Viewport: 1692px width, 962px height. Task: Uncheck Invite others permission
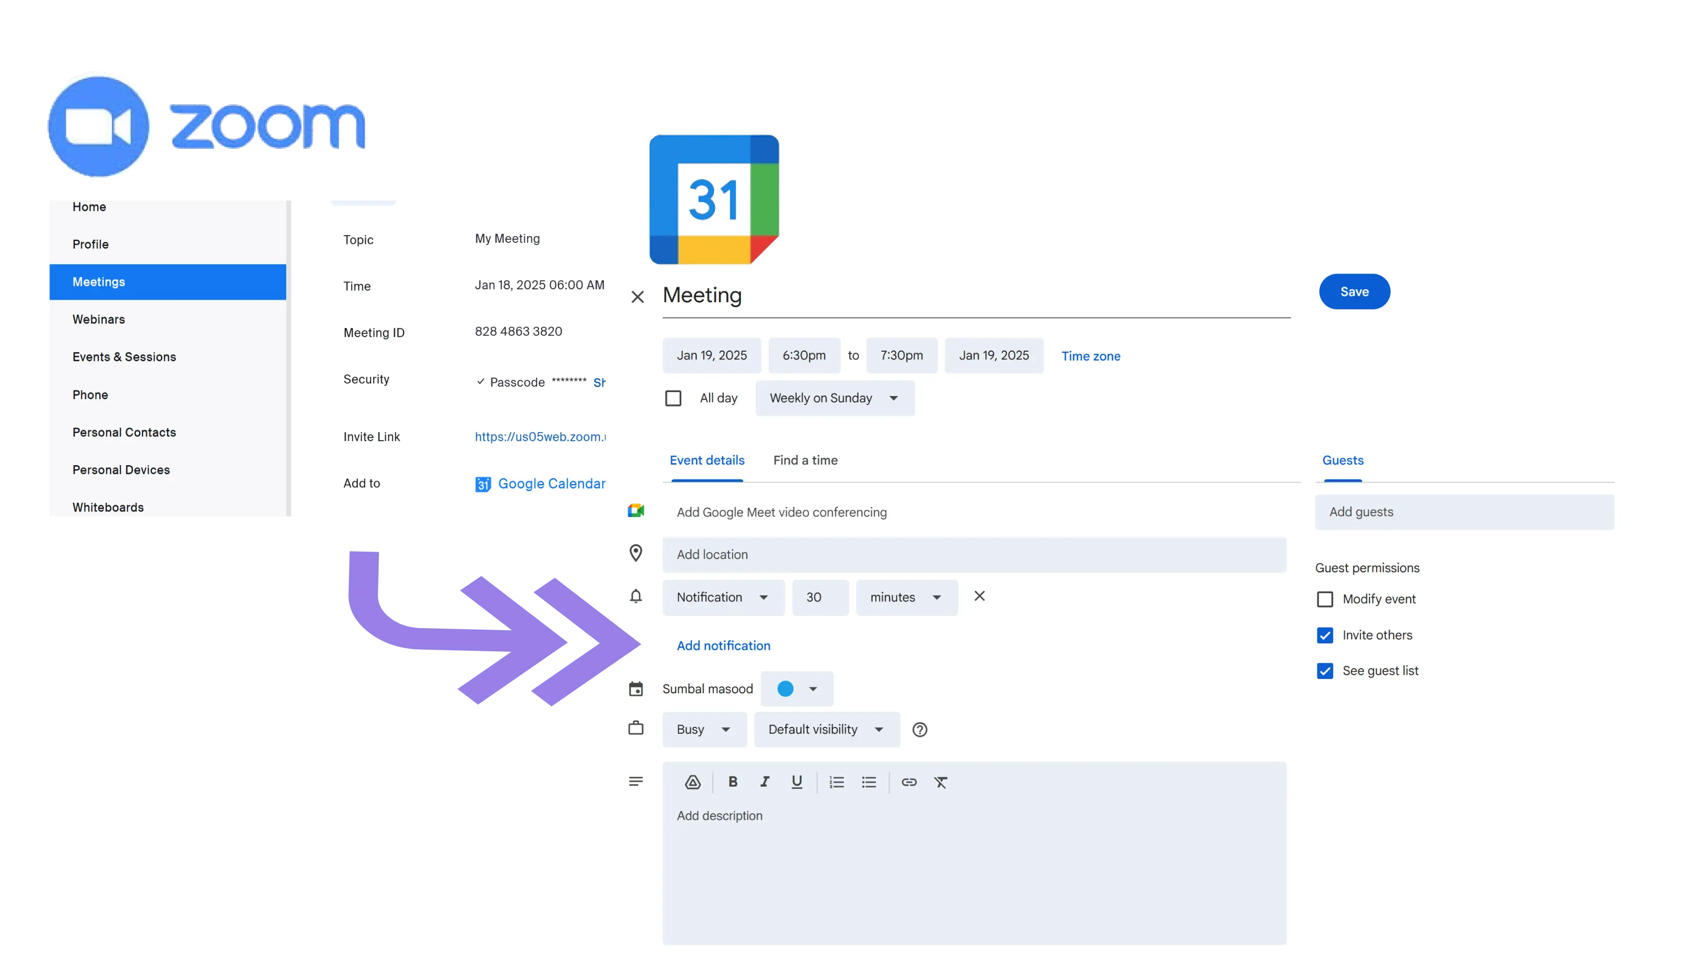click(x=1324, y=635)
